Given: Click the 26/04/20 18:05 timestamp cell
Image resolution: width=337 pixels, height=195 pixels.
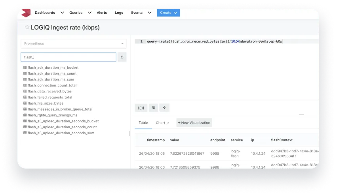Looking at the screenshot, I should pos(152,154).
